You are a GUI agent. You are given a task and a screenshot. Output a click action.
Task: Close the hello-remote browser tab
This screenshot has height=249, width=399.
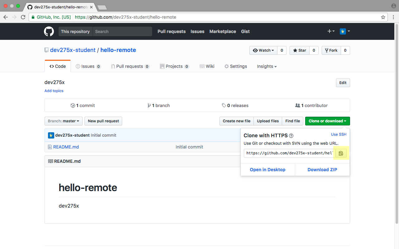(91, 7)
